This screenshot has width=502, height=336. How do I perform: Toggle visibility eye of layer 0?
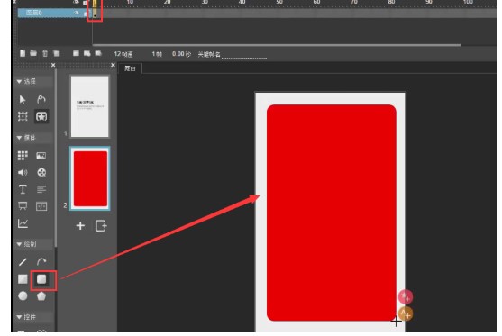coord(77,14)
